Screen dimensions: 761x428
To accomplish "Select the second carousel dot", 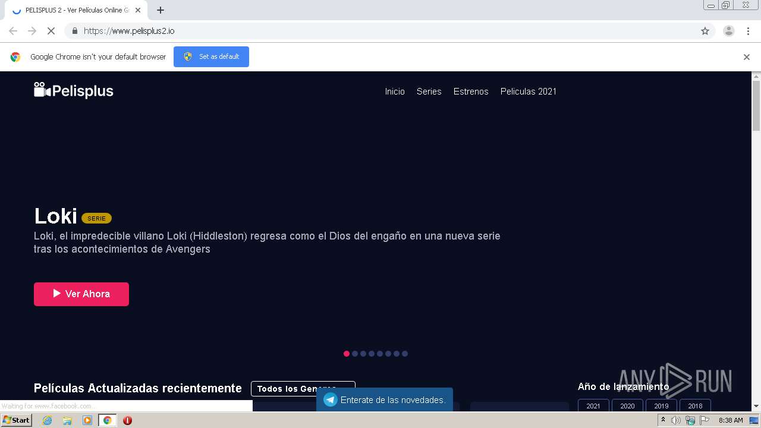I will (355, 354).
